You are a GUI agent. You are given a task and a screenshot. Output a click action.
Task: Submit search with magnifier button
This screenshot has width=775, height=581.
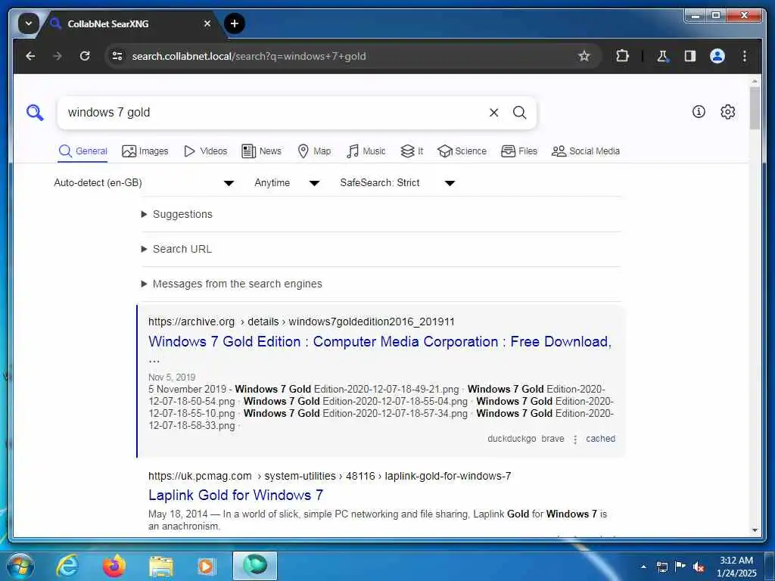pyautogui.click(x=519, y=113)
